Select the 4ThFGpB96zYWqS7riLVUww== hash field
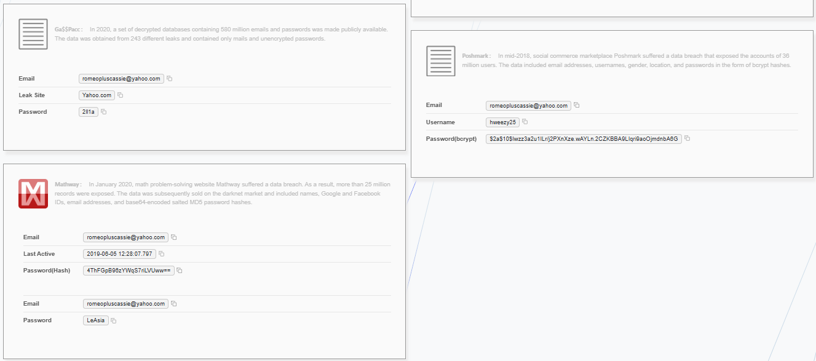The image size is (816, 361). [129, 271]
